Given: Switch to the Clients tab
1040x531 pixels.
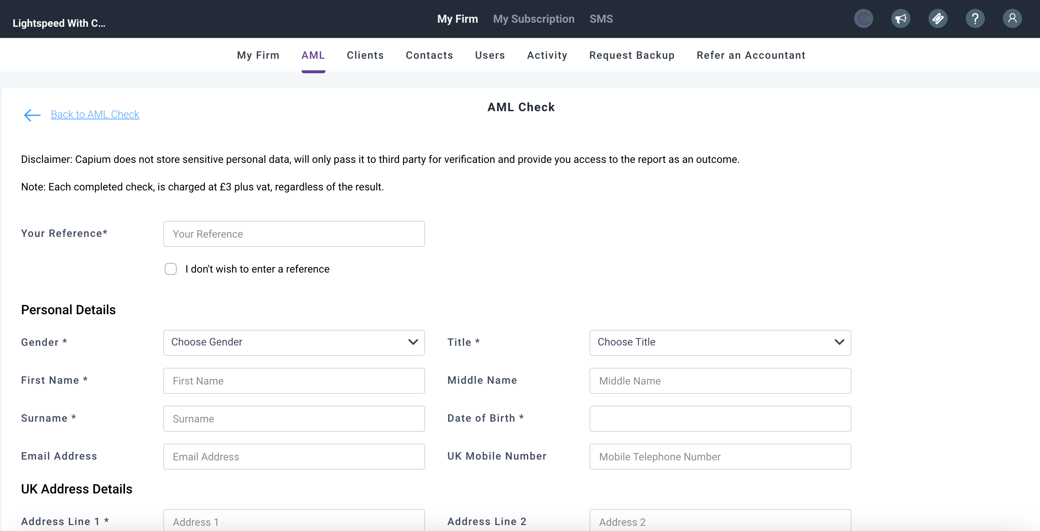Looking at the screenshot, I should tap(365, 55).
